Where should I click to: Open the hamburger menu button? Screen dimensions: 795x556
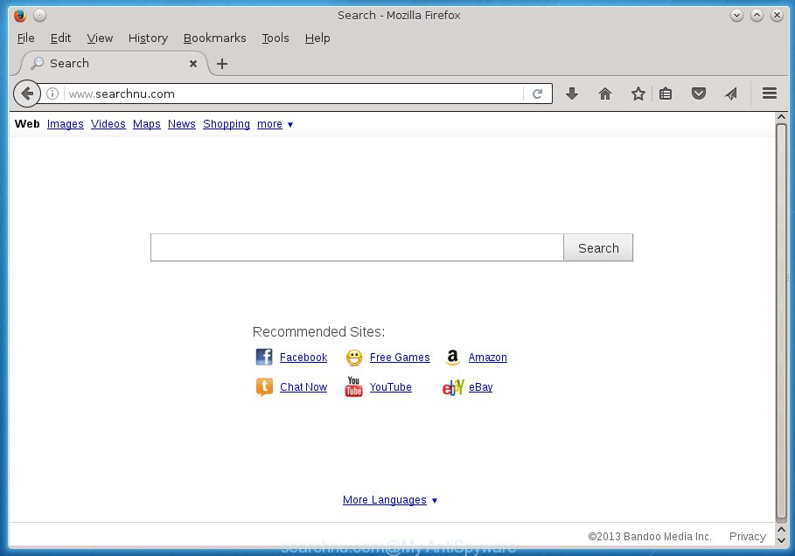[x=769, y=94]
